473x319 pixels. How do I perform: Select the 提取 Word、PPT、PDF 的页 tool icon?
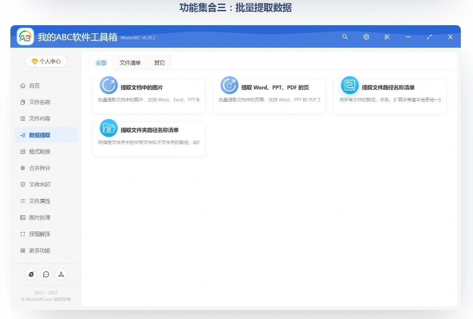click(229, 85)
